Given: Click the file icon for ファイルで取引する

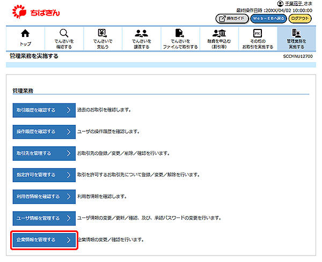Looking at the screenshot, I should [x=180, y=33].
